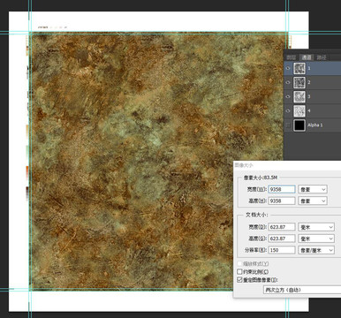Select the channel 1 thumbnail

coord(299,68)
